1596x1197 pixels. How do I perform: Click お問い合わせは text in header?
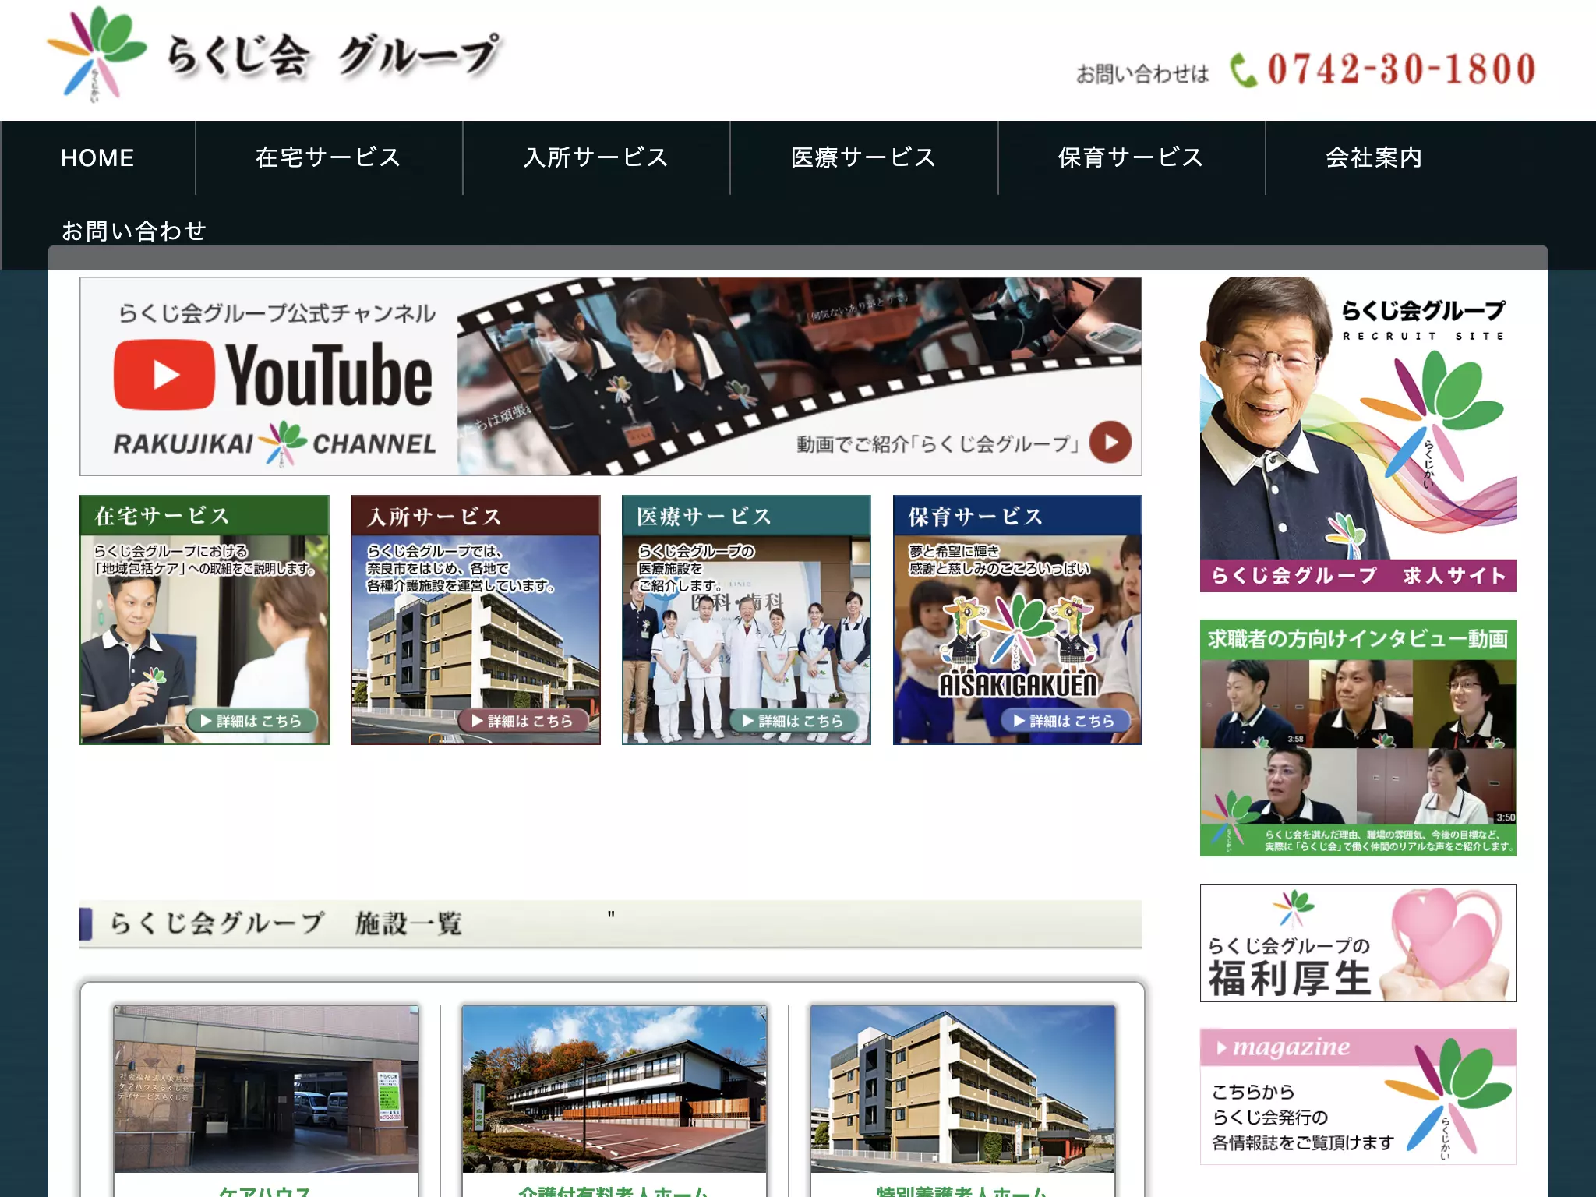[x=1142, y=74]
